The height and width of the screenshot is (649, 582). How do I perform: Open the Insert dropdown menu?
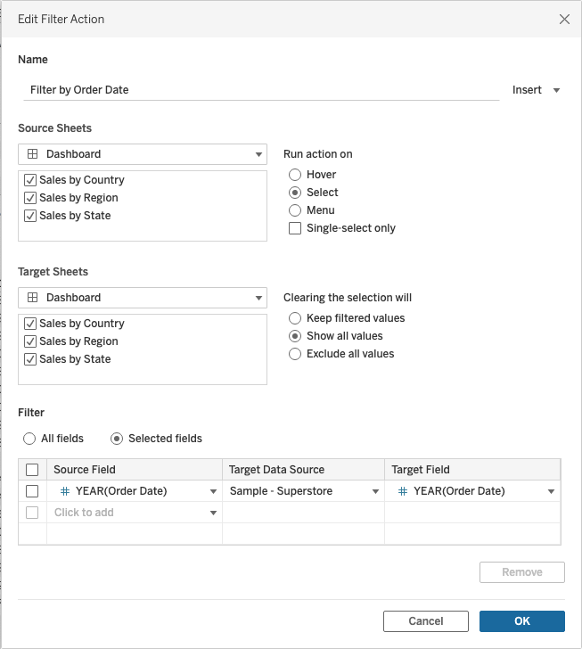(536, 90)
